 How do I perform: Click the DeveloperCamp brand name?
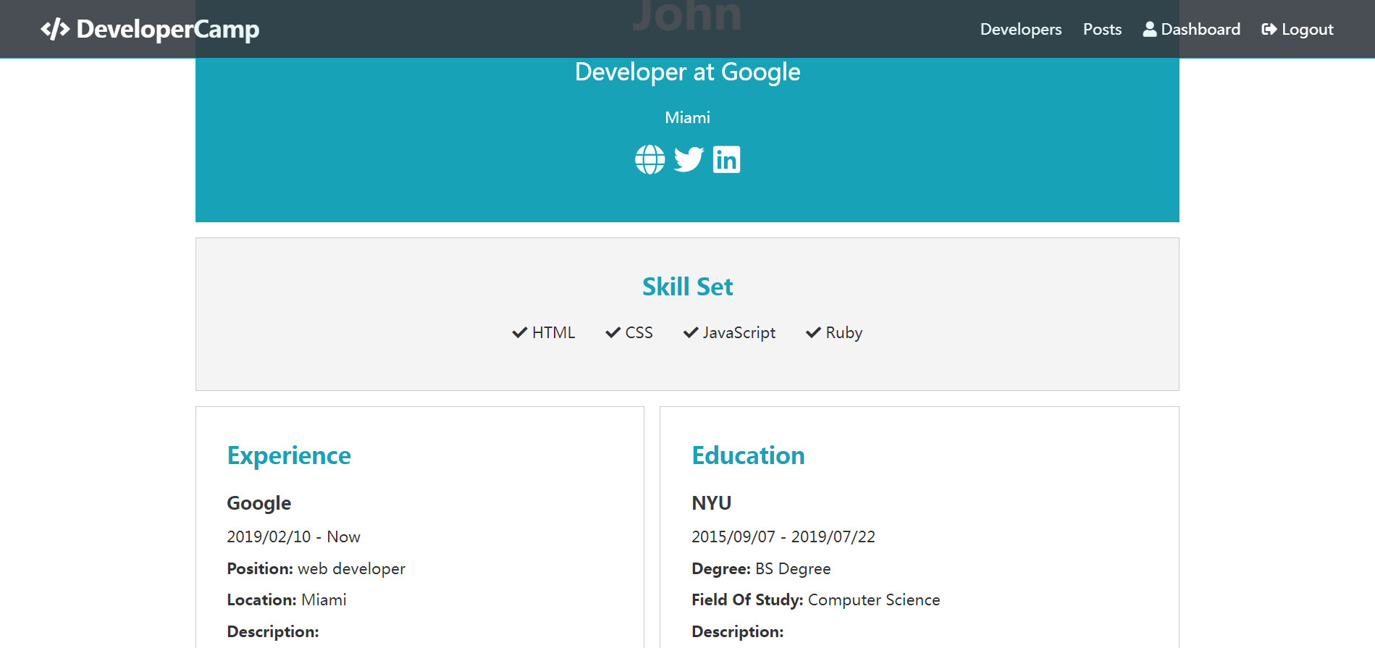coord(168,29)
